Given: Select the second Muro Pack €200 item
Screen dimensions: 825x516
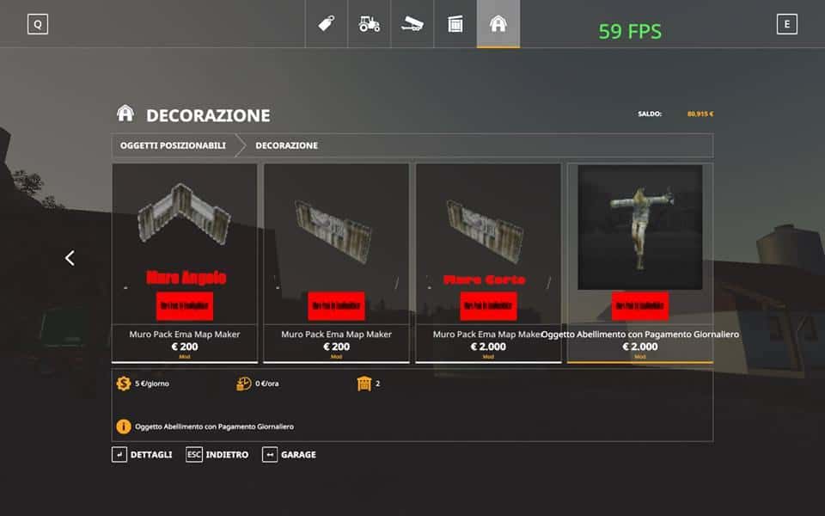Looking at the screenshot, I should click(x=336, y=263).
